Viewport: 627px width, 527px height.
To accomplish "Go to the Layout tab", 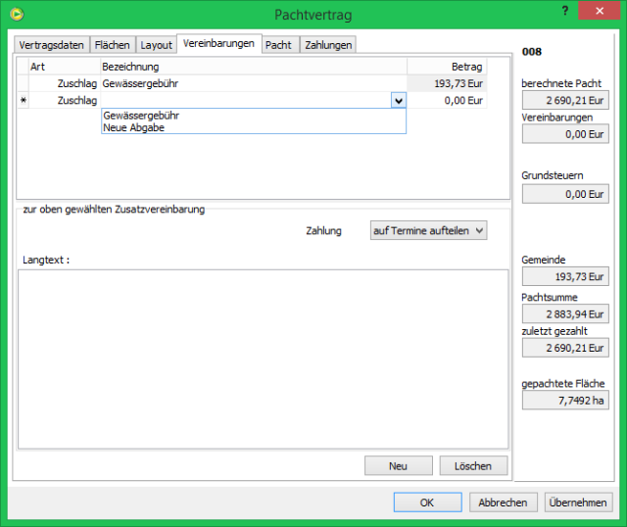I will pos(157,45).
